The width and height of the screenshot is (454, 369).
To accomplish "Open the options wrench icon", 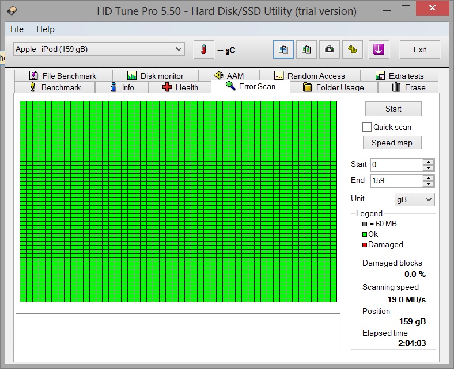I will click(353, 49).
